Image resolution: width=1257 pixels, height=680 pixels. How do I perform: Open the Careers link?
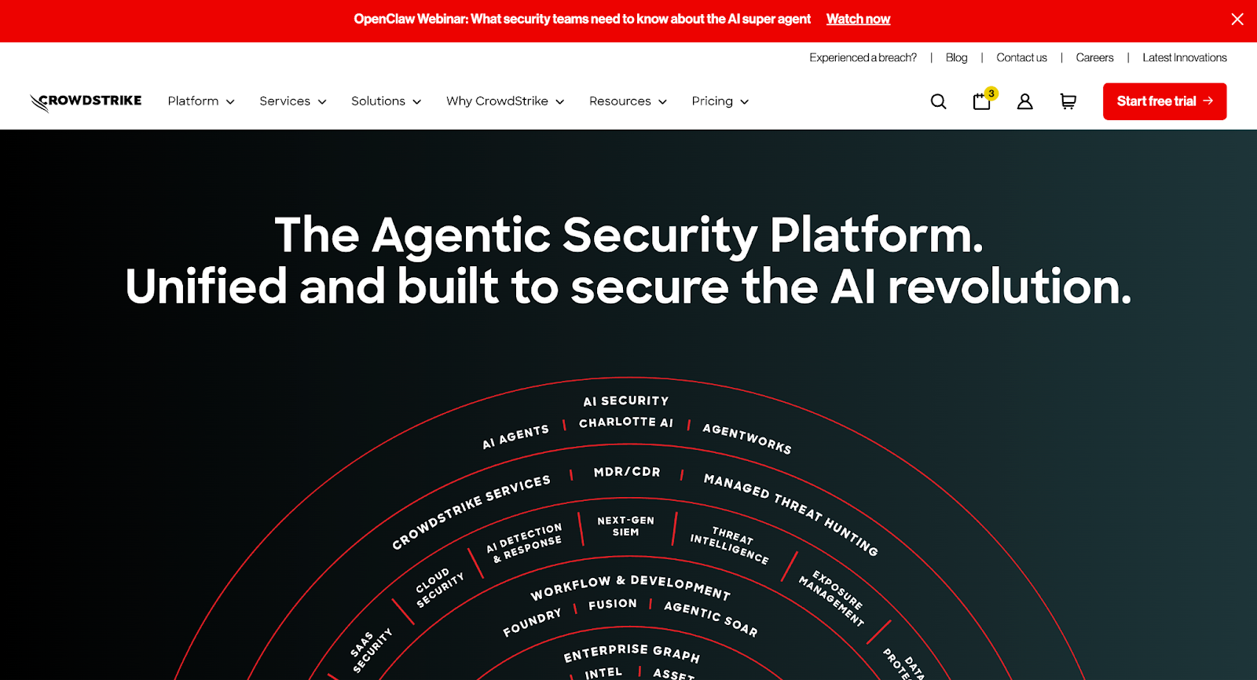tap(1094, 57)
